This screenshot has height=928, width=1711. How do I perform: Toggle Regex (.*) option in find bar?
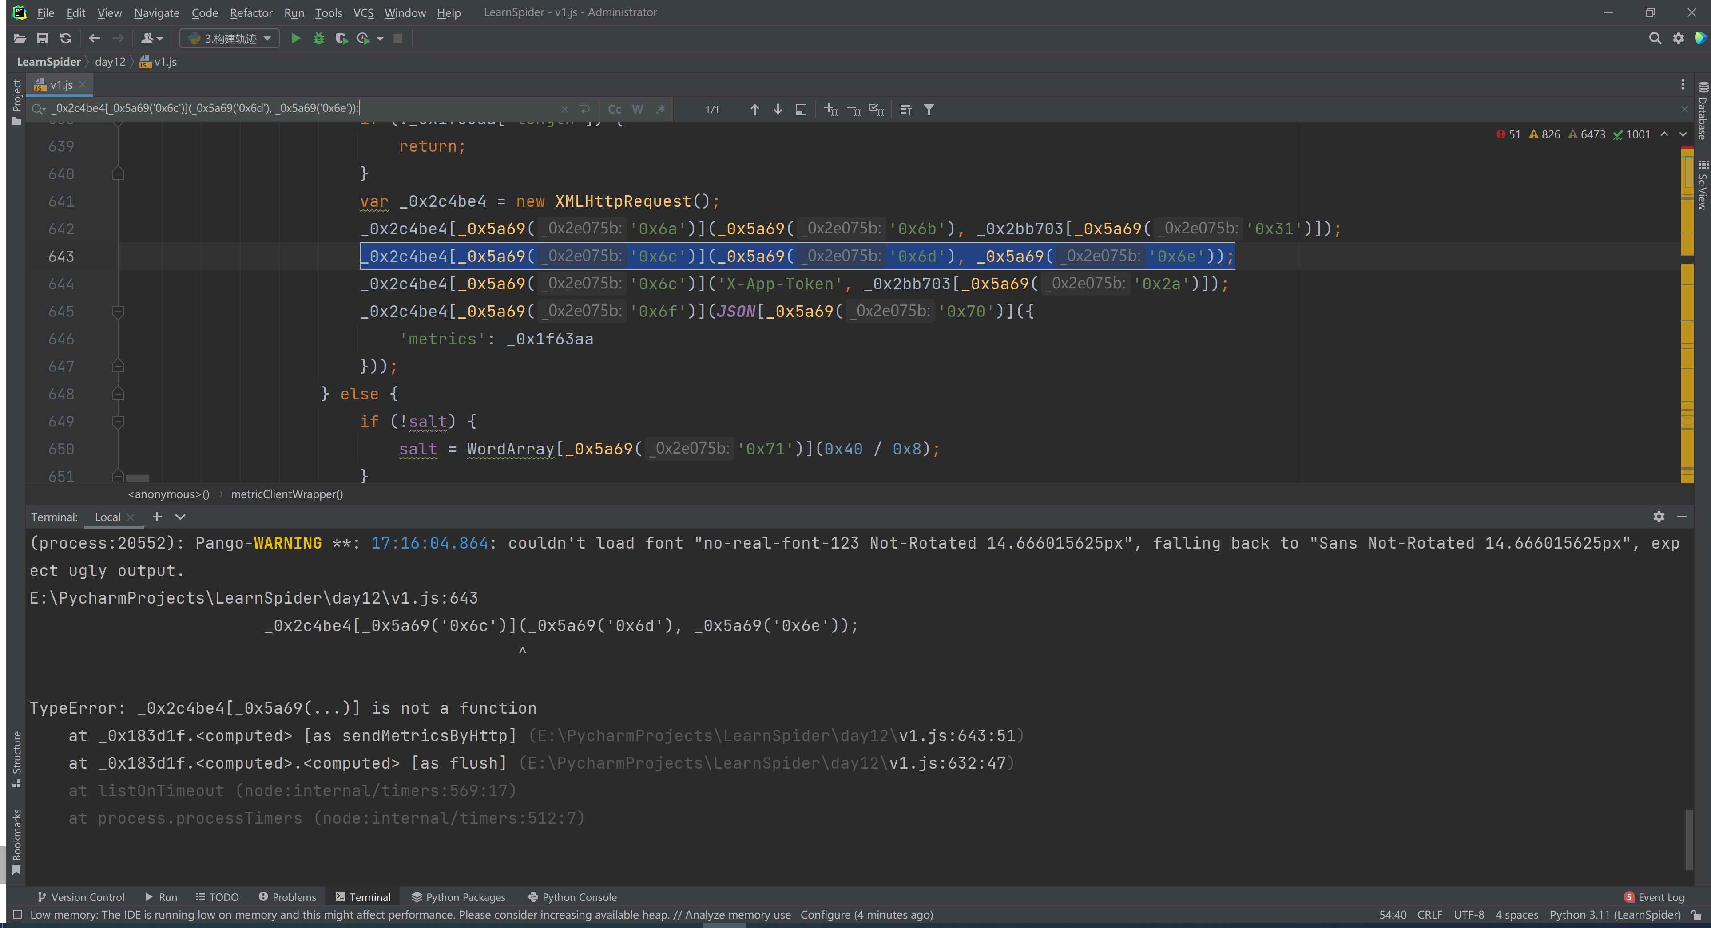pos(660,109)
